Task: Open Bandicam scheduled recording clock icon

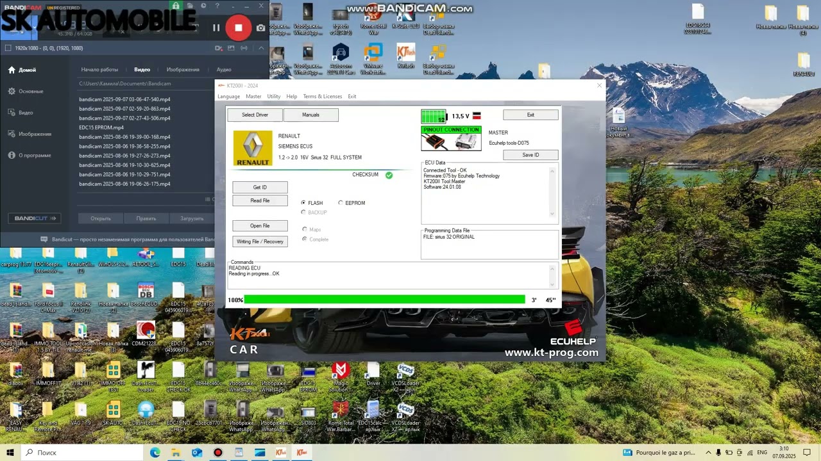Action: [x=203, y=6]
